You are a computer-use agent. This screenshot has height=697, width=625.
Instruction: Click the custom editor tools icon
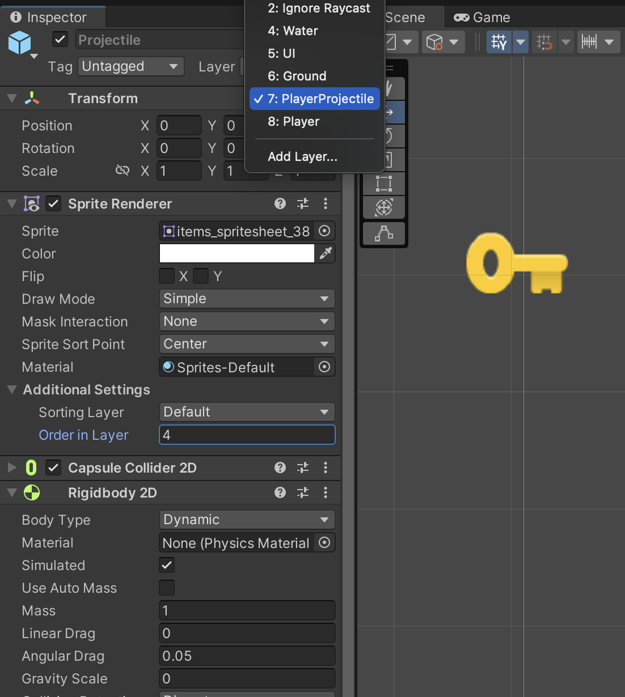tap(384, 233)
